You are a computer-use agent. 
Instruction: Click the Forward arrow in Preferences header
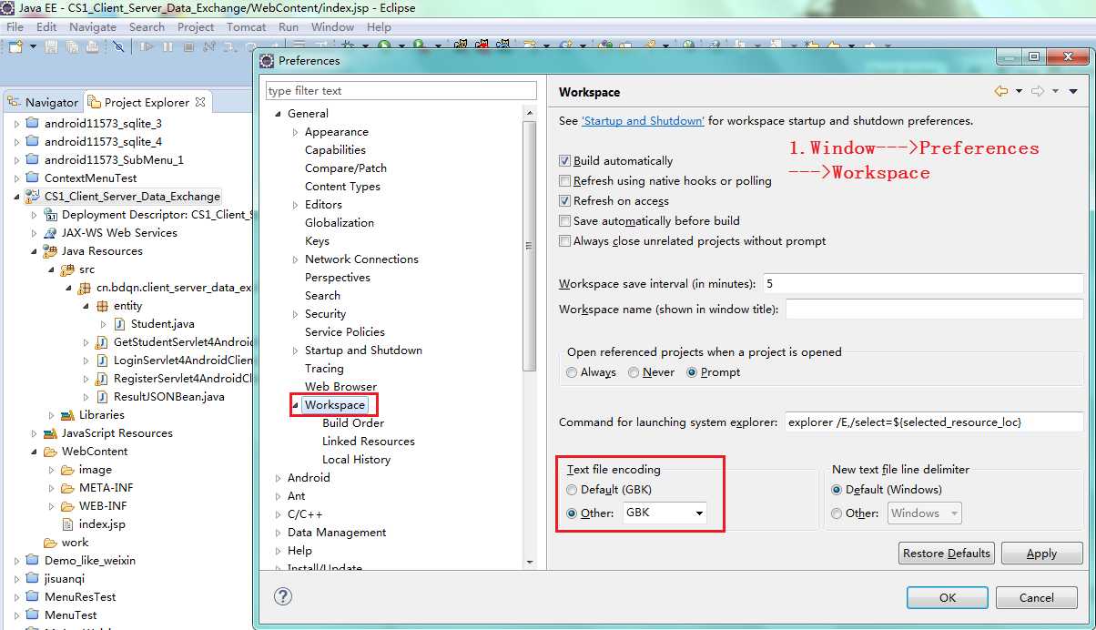click(1038, 91)
